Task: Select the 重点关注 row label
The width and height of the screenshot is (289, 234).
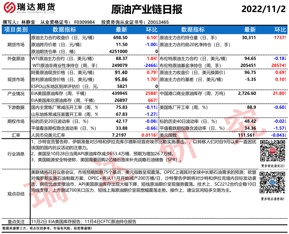Action: click(16, 222)
